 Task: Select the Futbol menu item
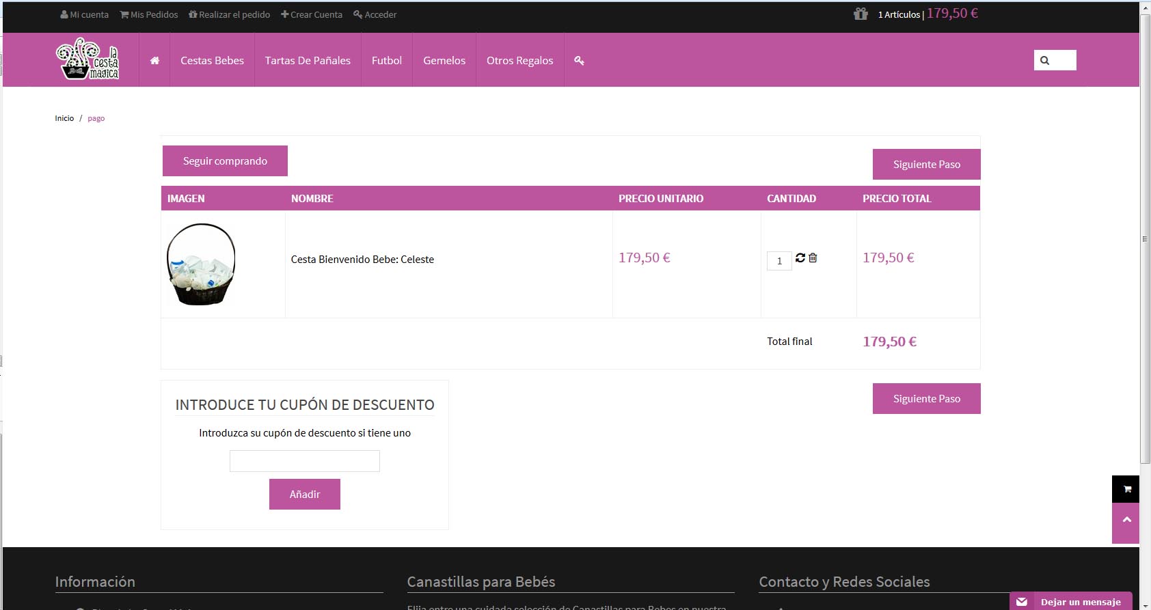coord(387,61)
